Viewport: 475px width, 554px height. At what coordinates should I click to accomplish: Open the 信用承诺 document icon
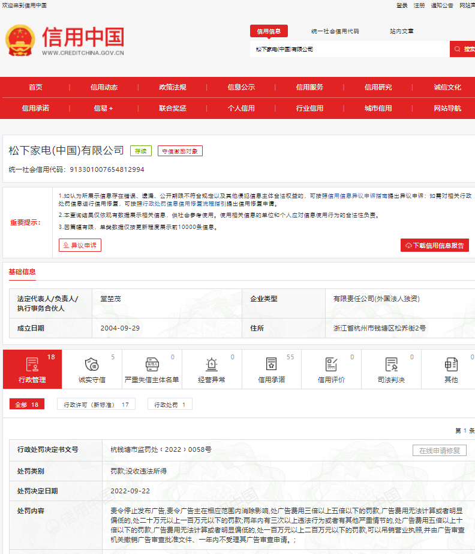[271, 364]
